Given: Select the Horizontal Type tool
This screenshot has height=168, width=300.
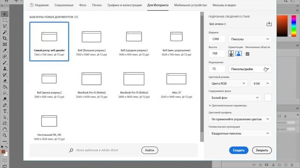Looking at the screenshot, I should pos(5,111).
